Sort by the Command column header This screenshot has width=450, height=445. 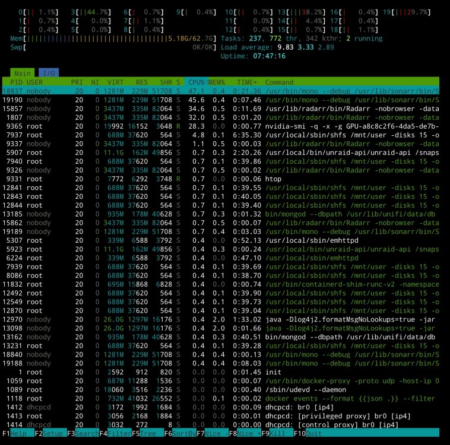tap(279, 82)
